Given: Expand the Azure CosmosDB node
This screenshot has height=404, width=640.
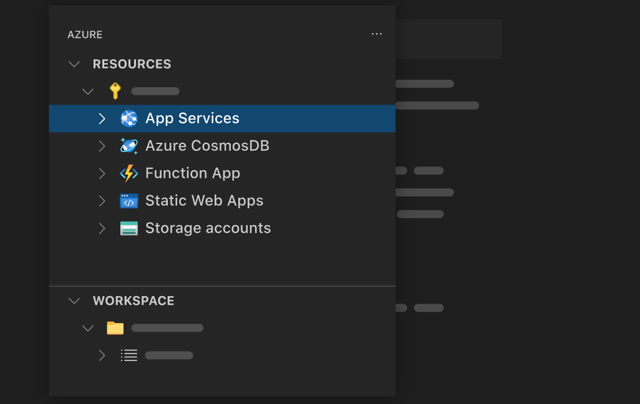Looking at the screenshot, I should pyautogui.click(x=102, y=146).
